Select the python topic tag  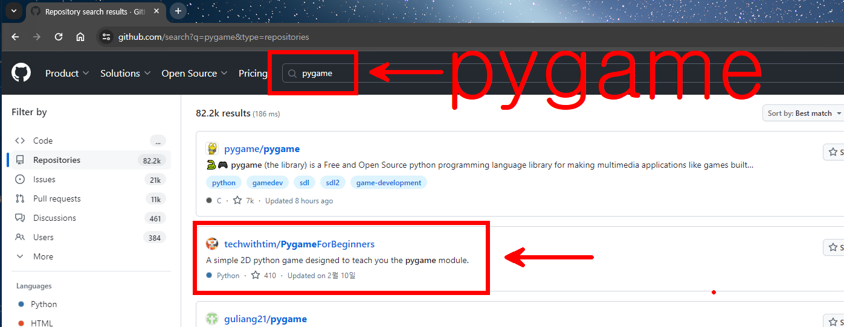coord(224,183)
